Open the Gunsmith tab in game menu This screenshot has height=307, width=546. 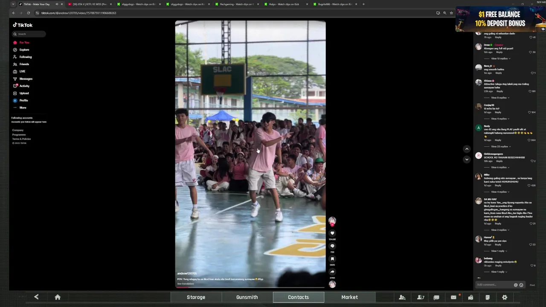tap(247, 297)
